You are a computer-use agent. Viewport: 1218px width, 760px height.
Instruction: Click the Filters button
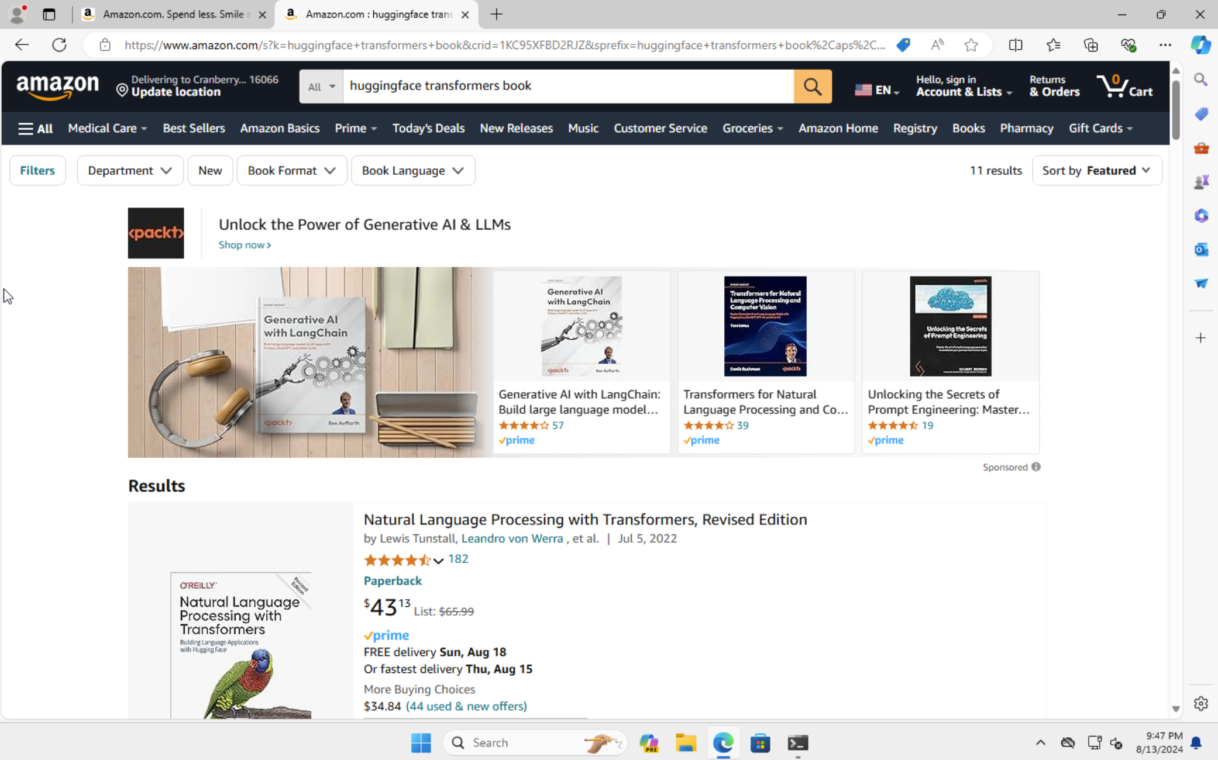(37, 171)
